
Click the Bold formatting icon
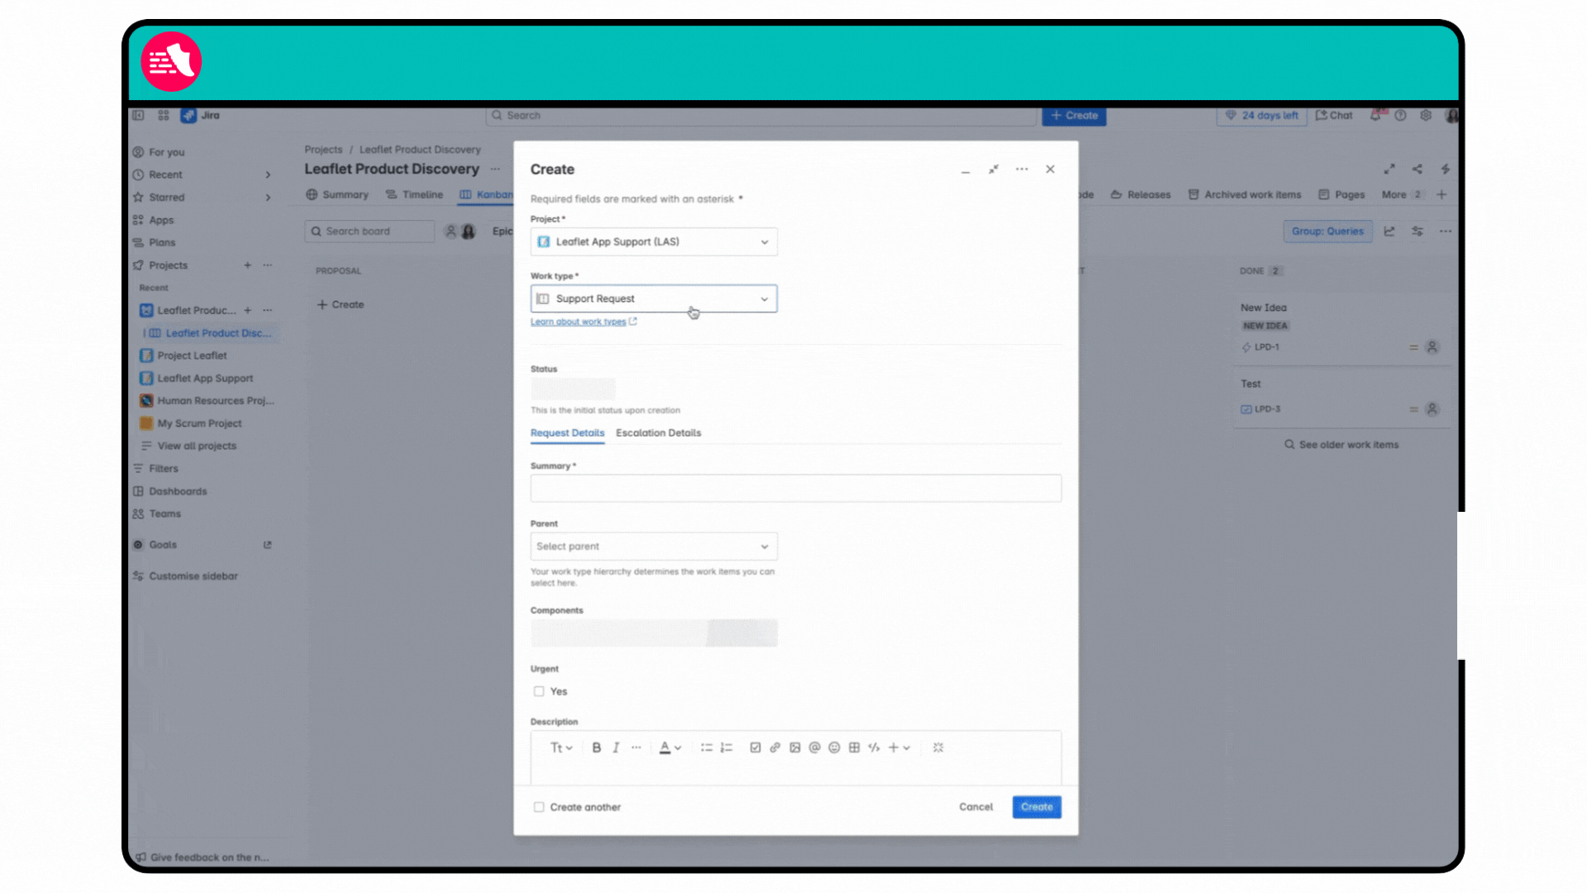pos(596,747)
